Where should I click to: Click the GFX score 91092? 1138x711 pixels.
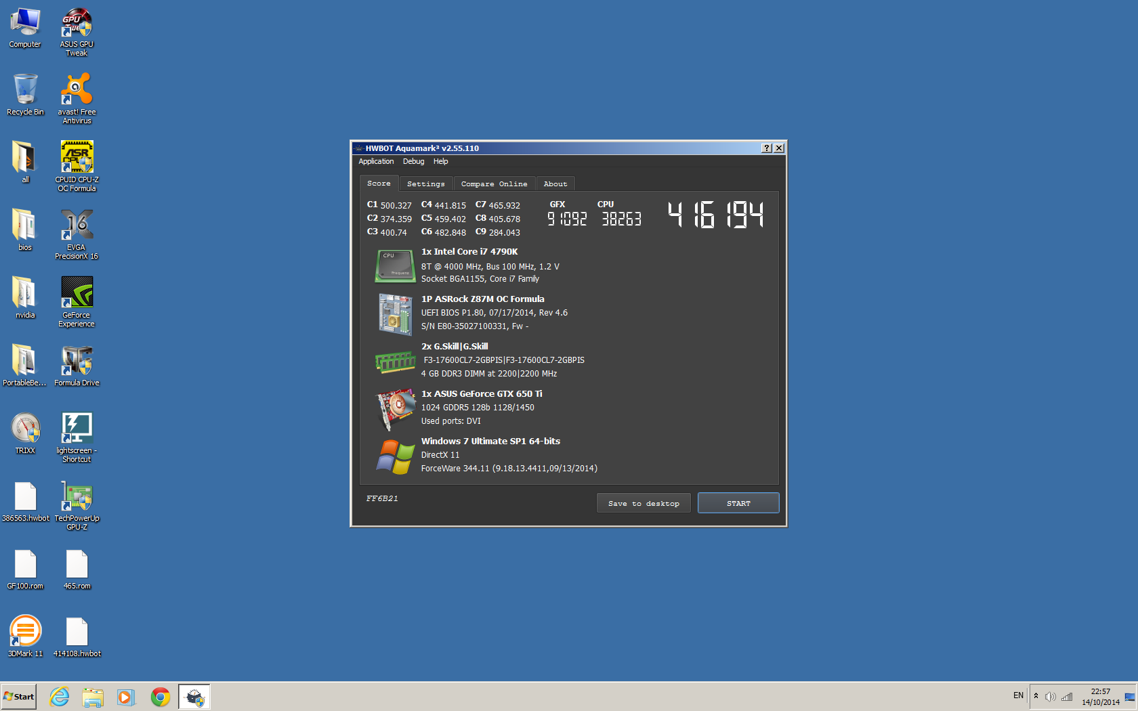[x=567, y=219]
